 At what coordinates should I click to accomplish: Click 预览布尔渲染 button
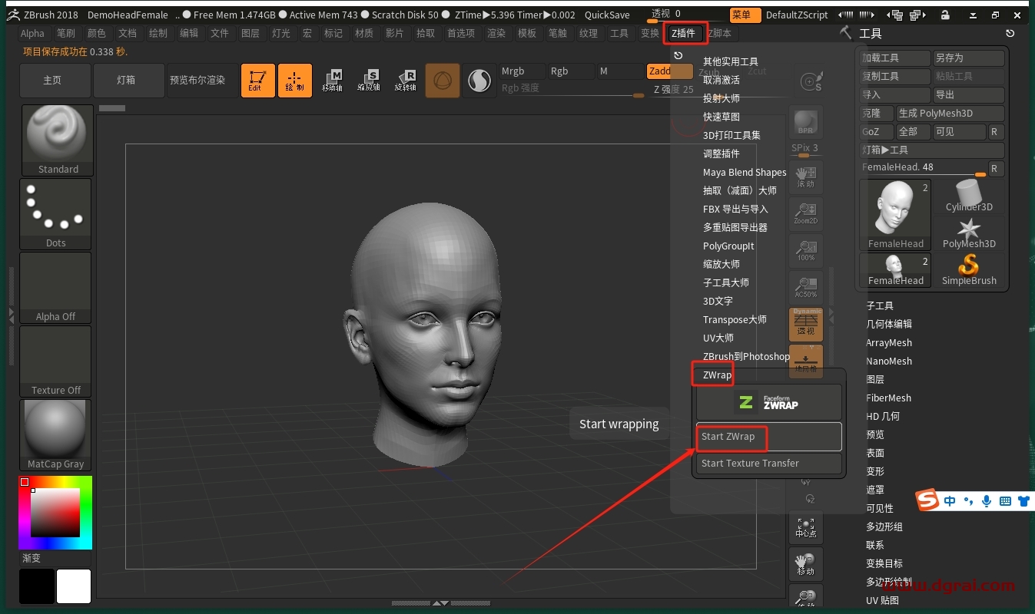(202, 80)
